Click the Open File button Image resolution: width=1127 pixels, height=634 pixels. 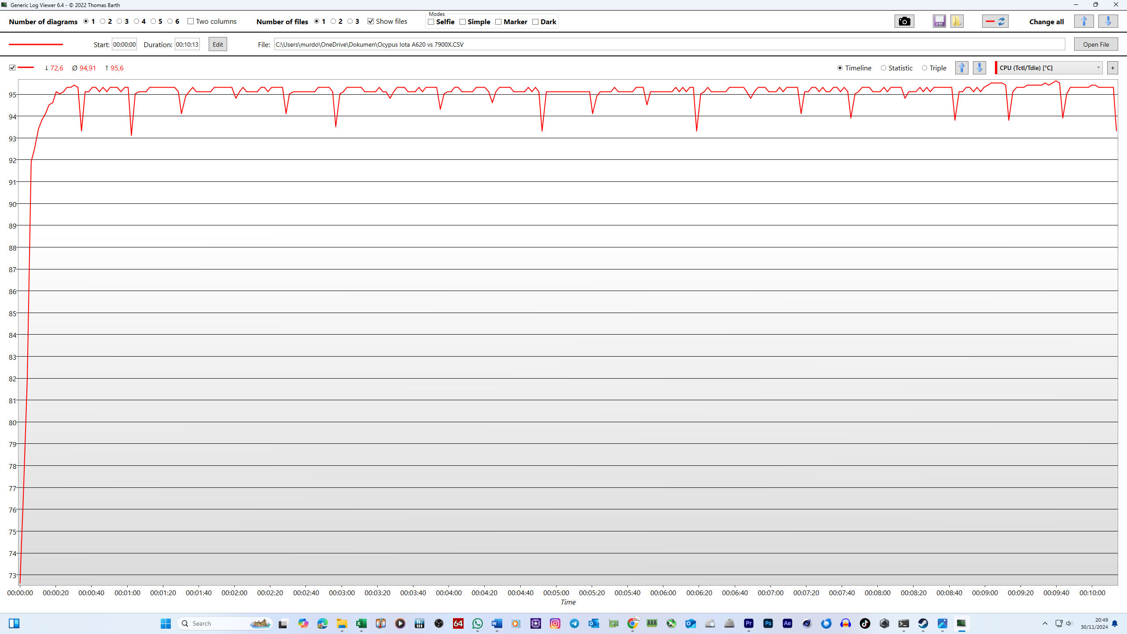click(x=1096, y=44)
